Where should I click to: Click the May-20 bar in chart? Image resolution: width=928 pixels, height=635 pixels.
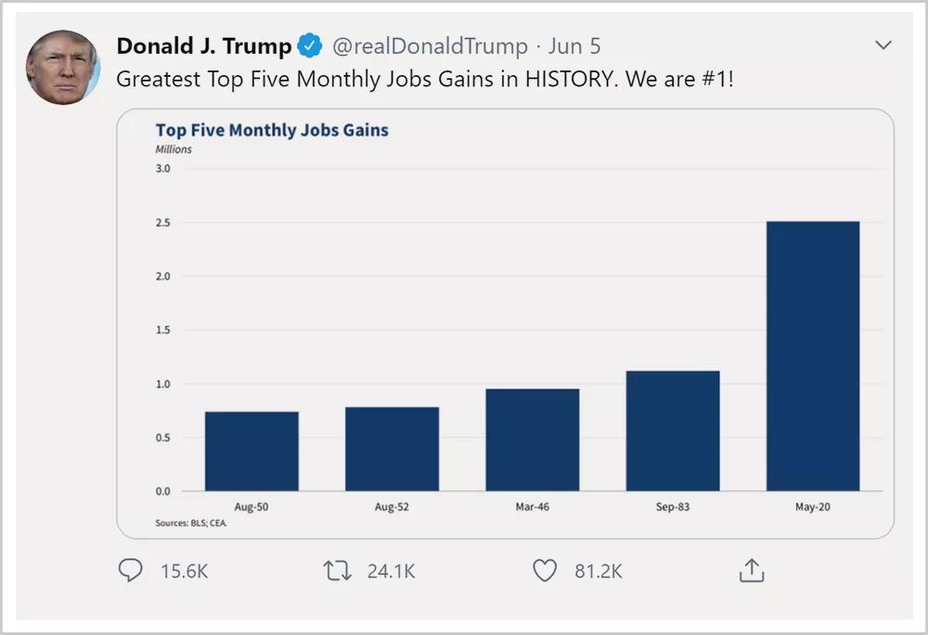point(813,356)
